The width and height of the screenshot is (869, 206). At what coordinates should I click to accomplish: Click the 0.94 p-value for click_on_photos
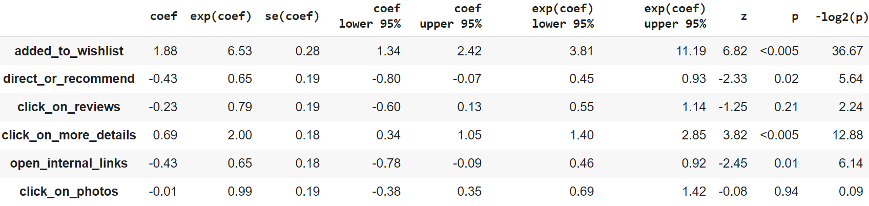pyautogui.click(x=786, y=192)
